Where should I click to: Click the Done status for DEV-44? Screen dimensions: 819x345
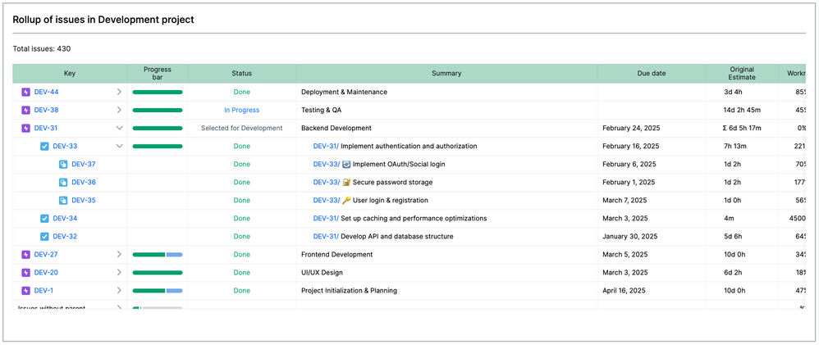242,92
